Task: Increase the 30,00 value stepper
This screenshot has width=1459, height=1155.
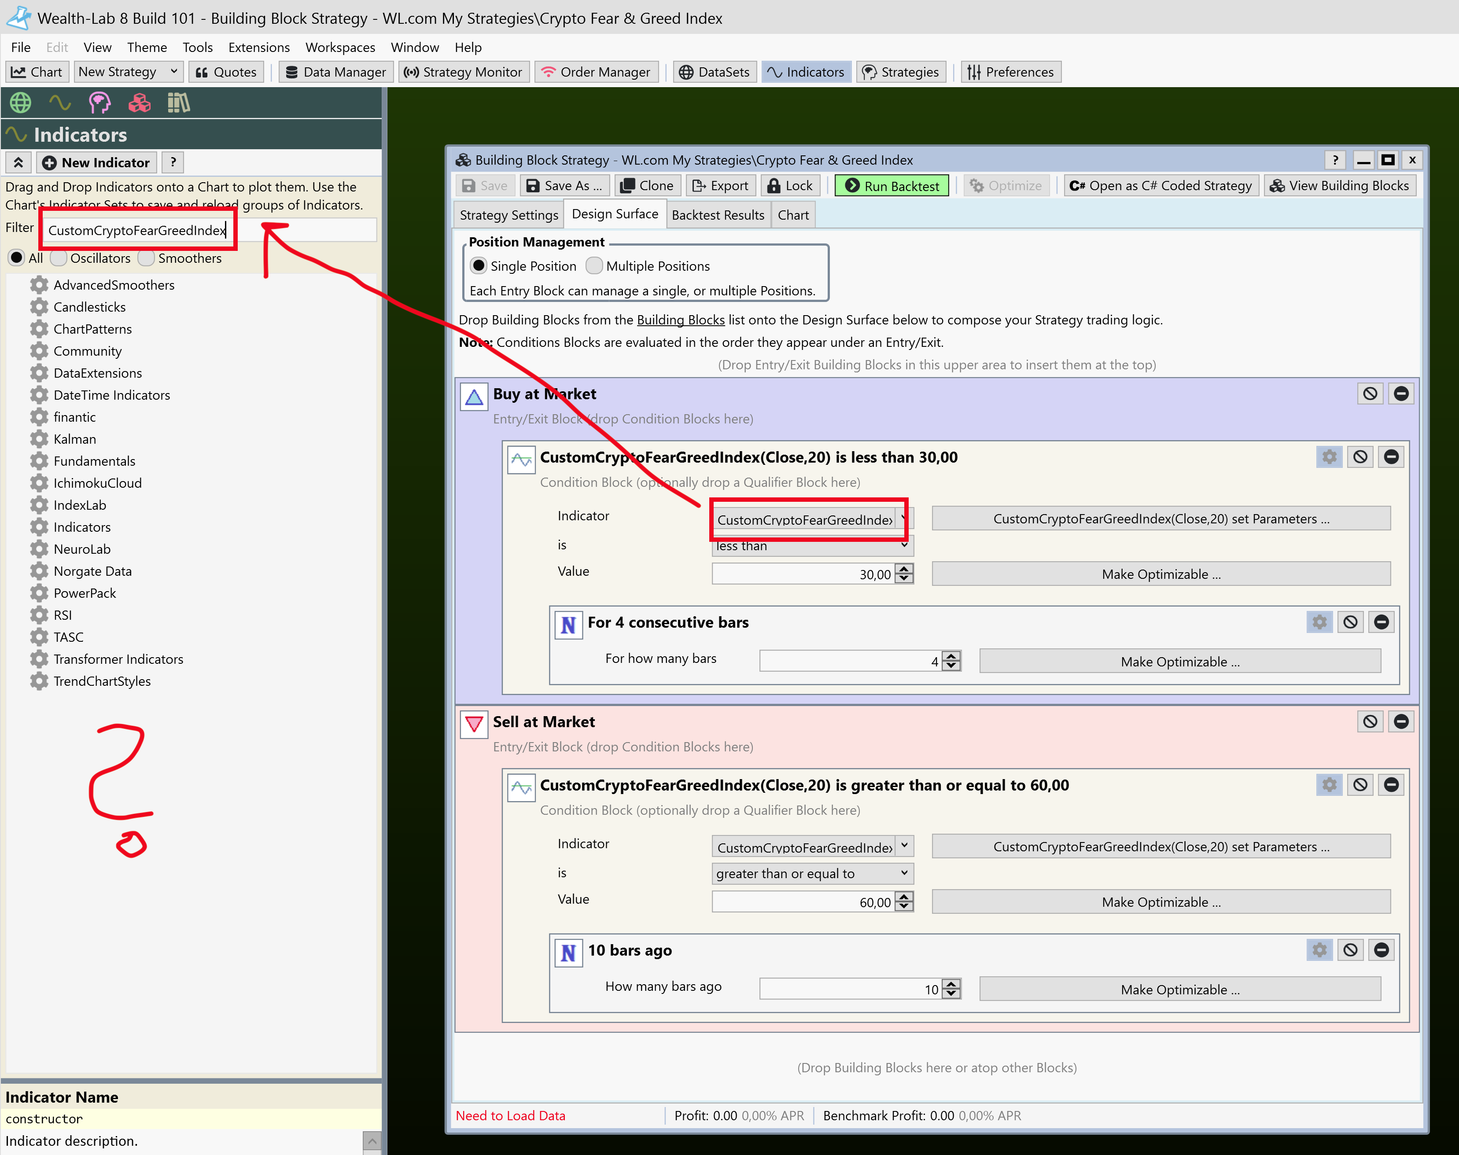Action: 904,569
